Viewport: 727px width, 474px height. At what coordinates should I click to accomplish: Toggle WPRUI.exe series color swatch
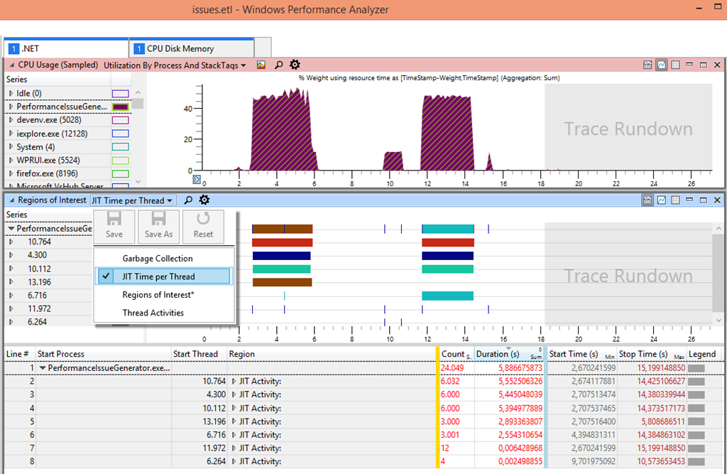click(121, 161)
